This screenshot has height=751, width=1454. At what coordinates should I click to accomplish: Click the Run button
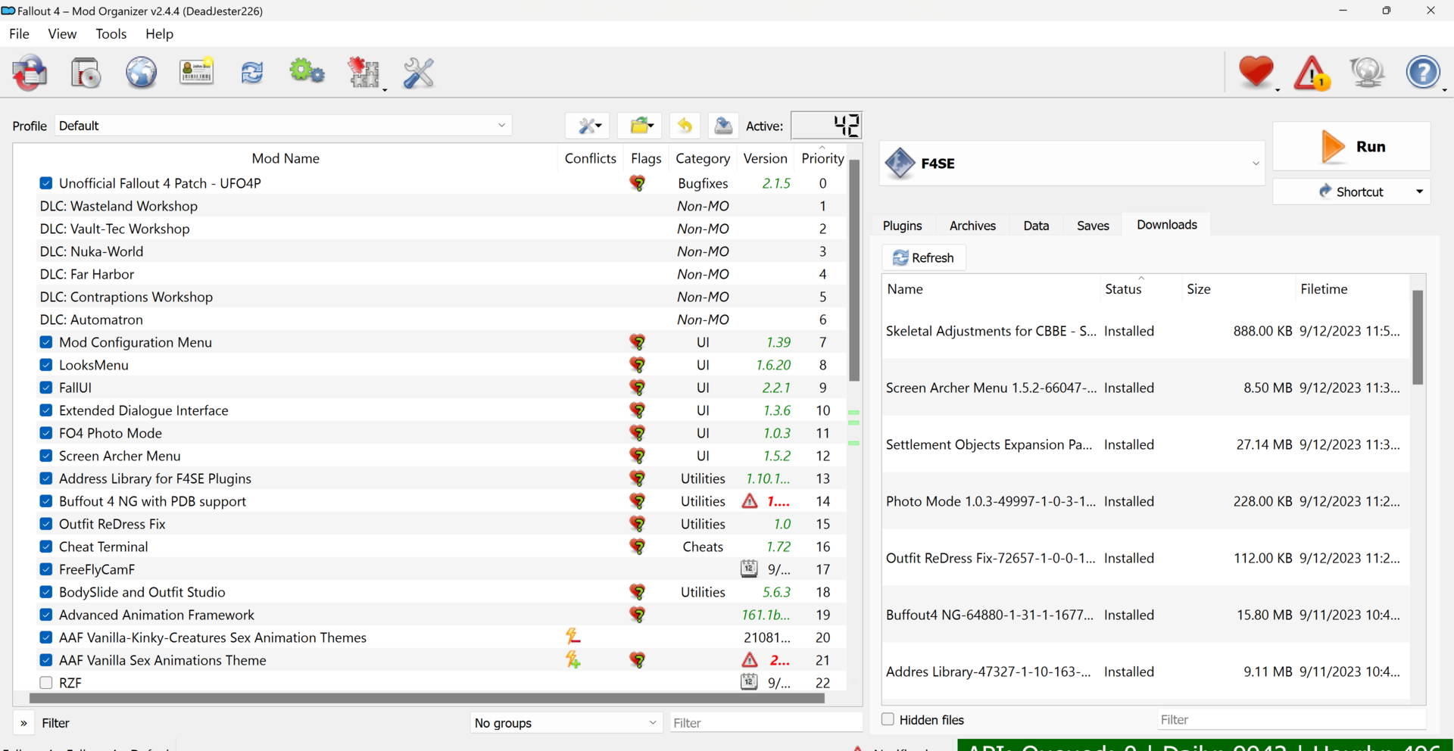click(x=1352, y=146)
